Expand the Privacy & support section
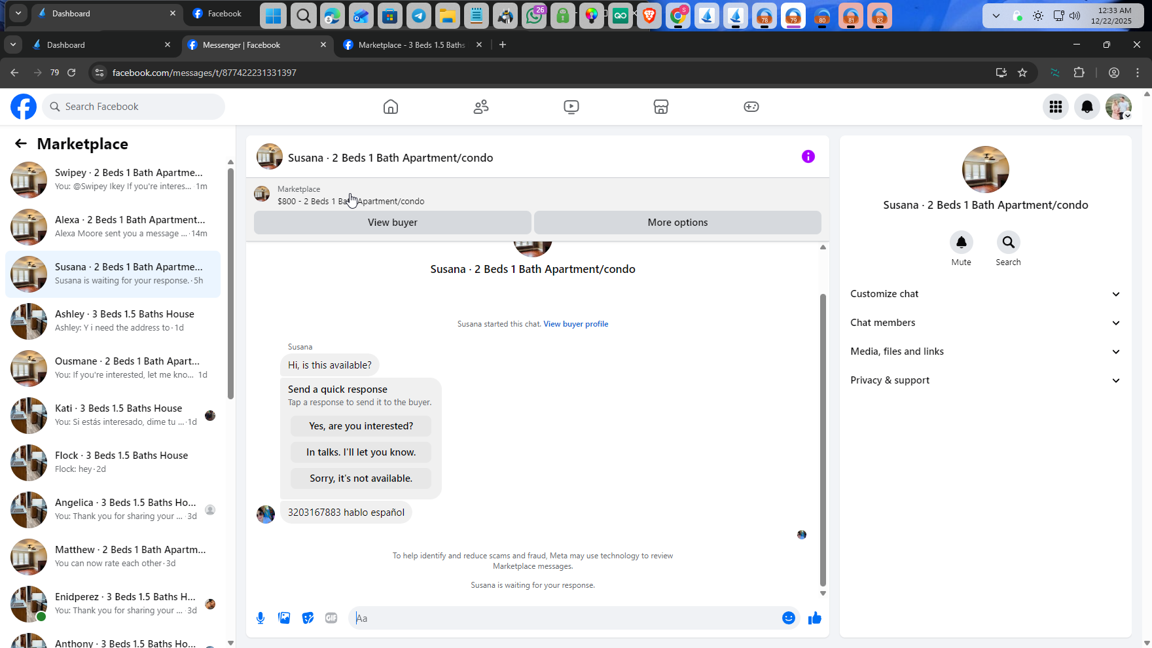 (986, 380)
